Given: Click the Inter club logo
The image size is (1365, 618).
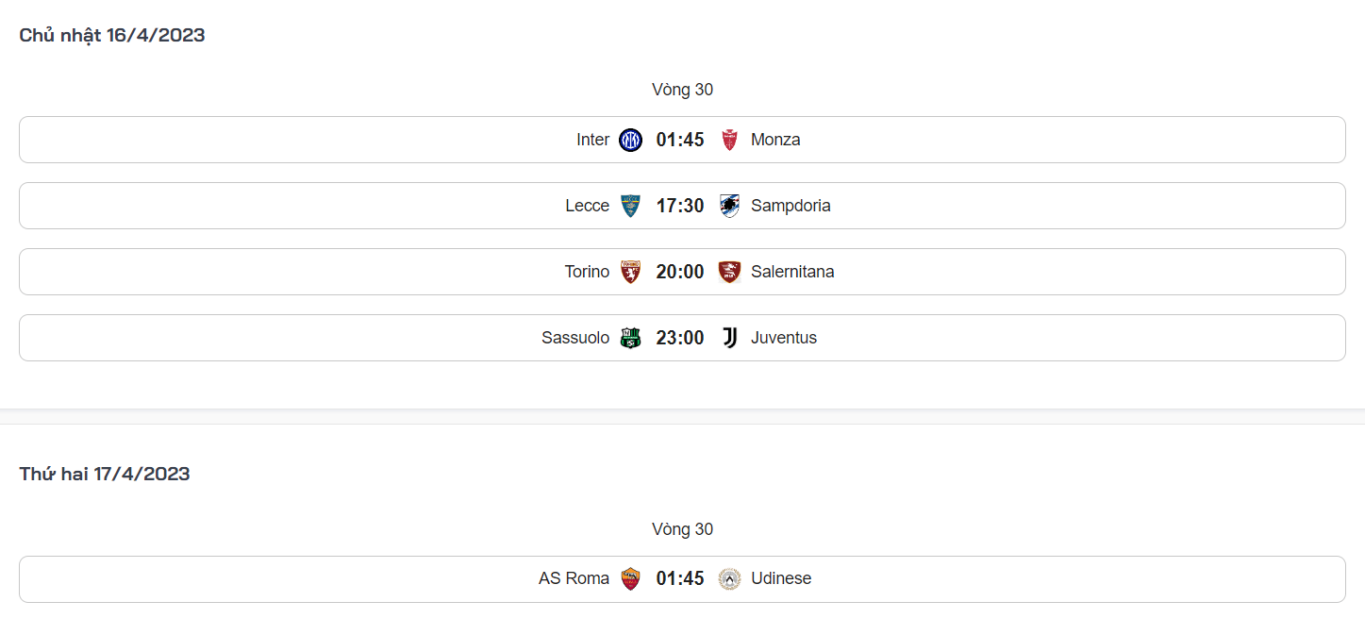Looking at the screenshot, I should [x=630, y=139].
